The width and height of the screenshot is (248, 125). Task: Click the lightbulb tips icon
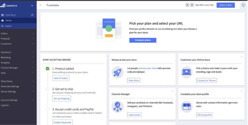[x=243, y=5]
